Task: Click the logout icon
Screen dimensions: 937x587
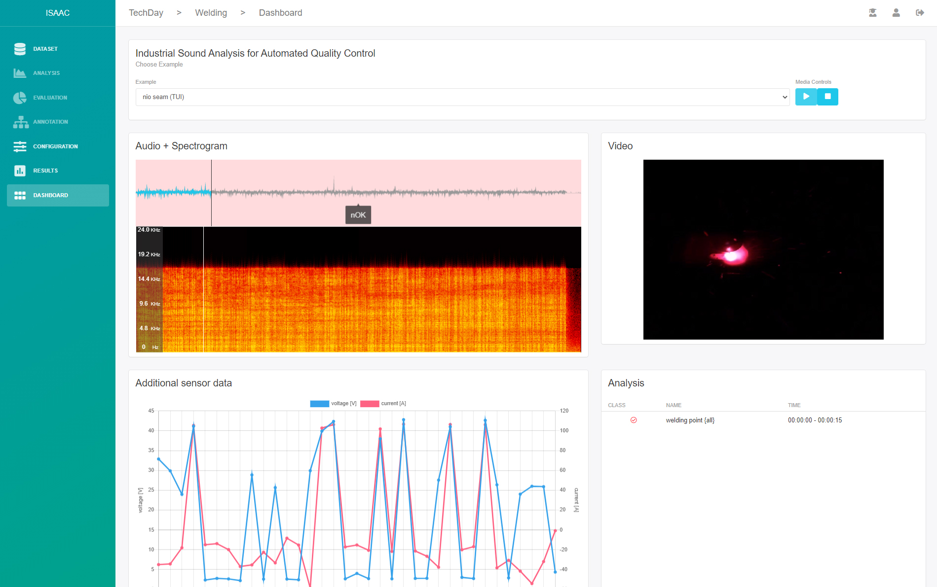Action: pos(920,13)
